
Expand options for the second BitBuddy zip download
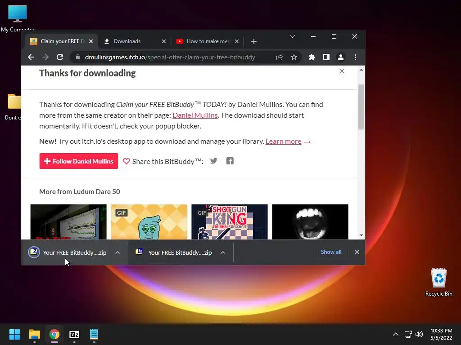click(223, 252)
